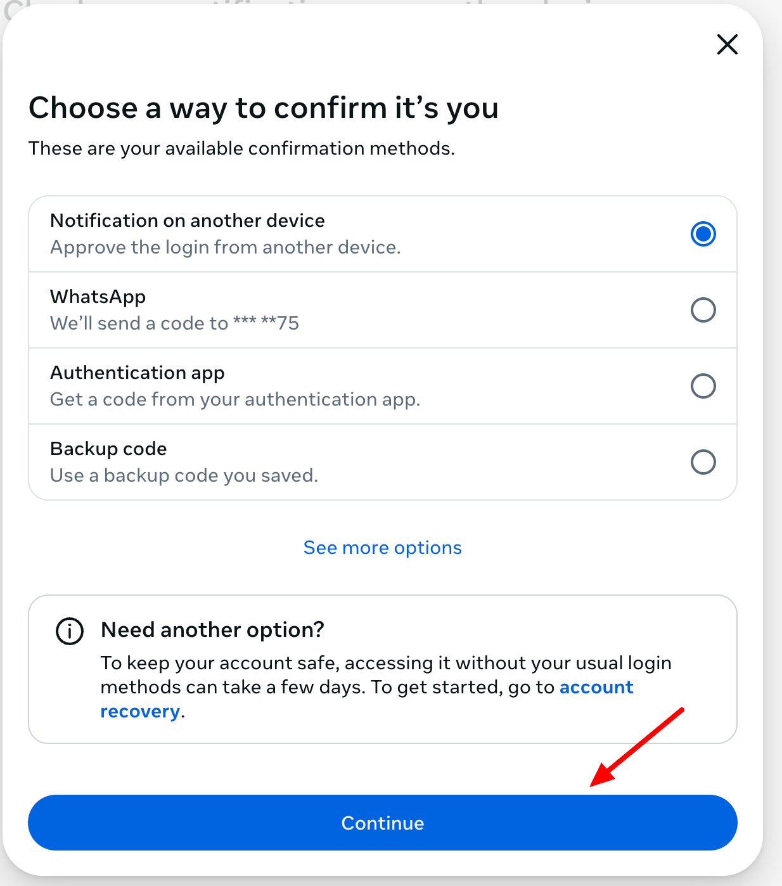The height and width of the screenshot is (886, 782).
Task: Select the WhatsApp radio button
Action: pos(703,310)
